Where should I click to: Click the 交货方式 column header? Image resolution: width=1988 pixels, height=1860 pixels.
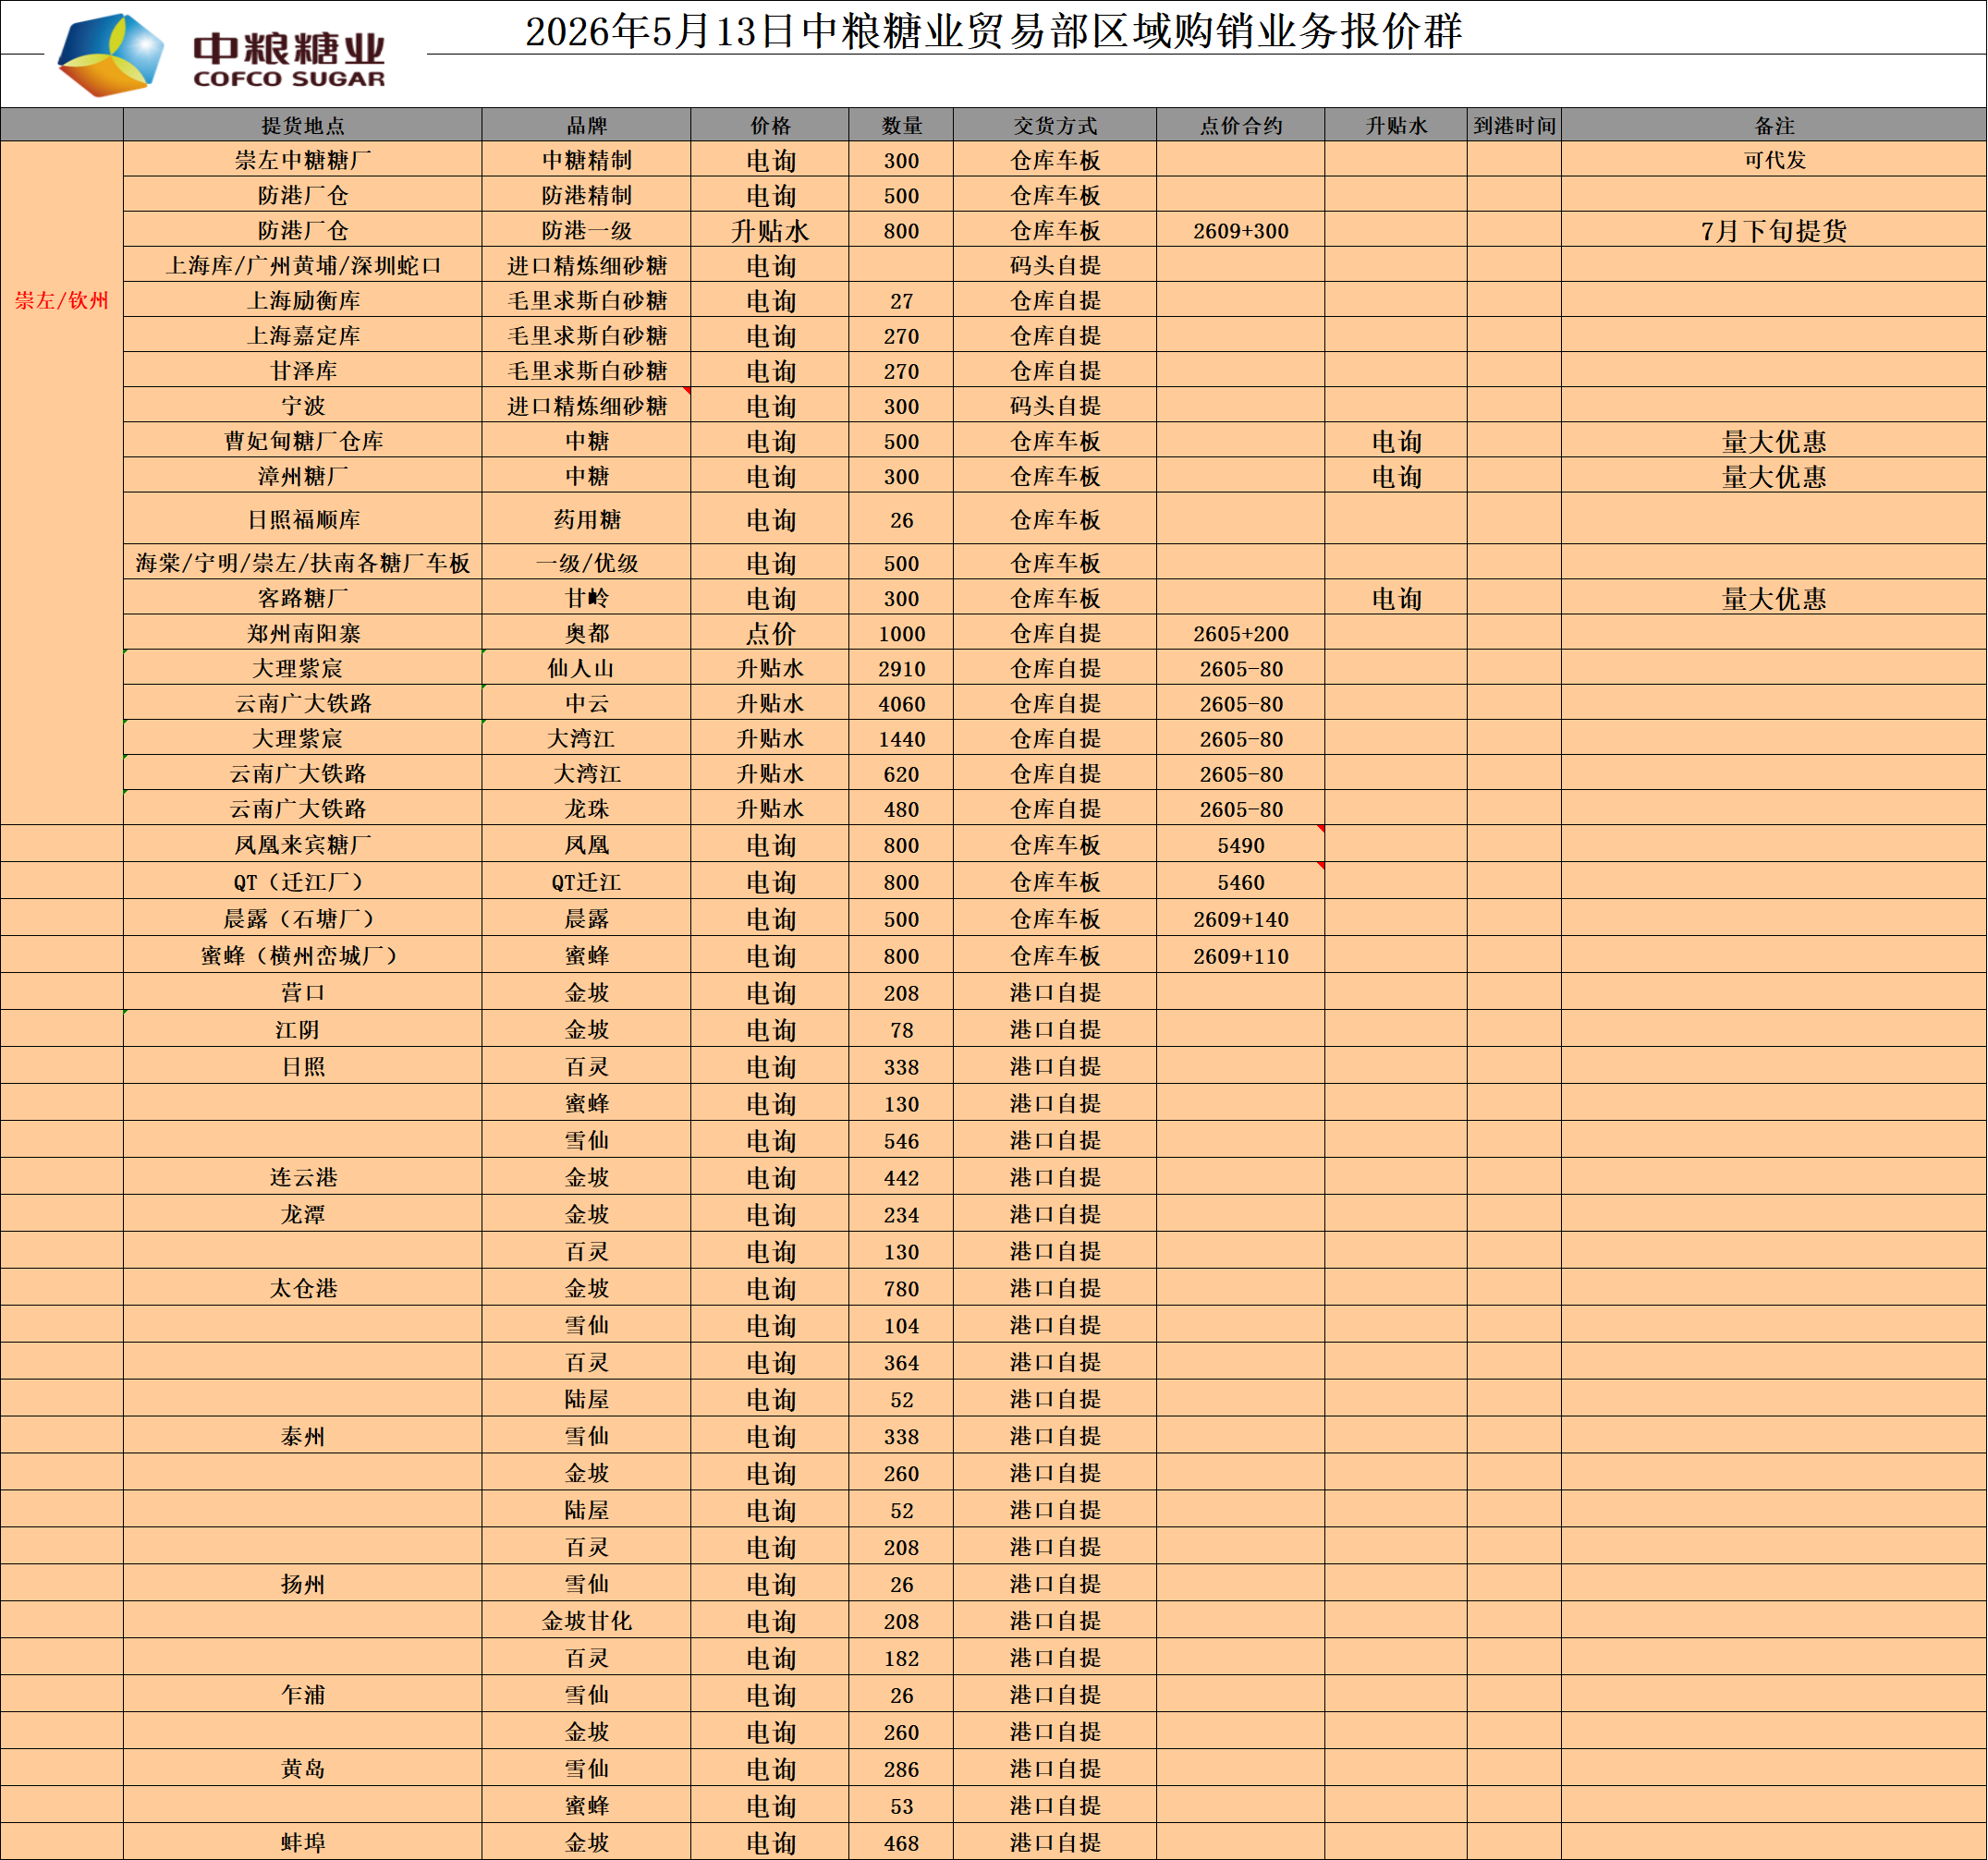[1055, 125]
